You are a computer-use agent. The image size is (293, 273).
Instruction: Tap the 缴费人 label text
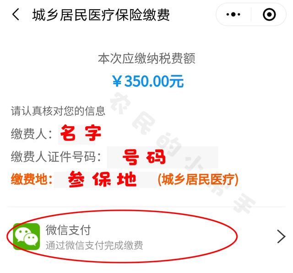[31, 134]
